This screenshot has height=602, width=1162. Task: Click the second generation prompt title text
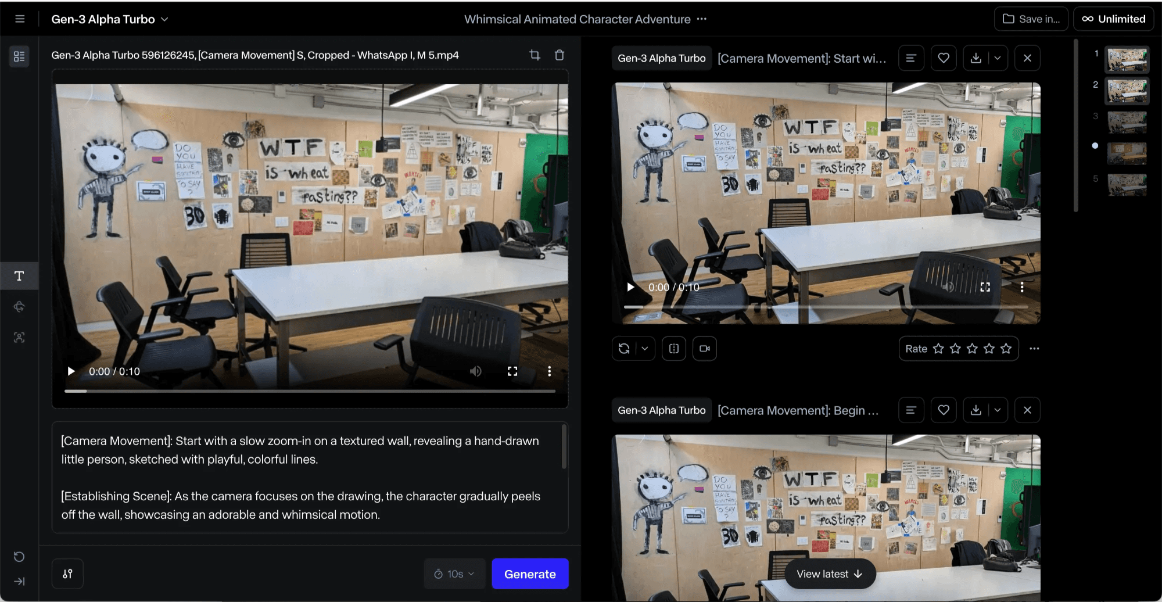click(x=798, y=410)
